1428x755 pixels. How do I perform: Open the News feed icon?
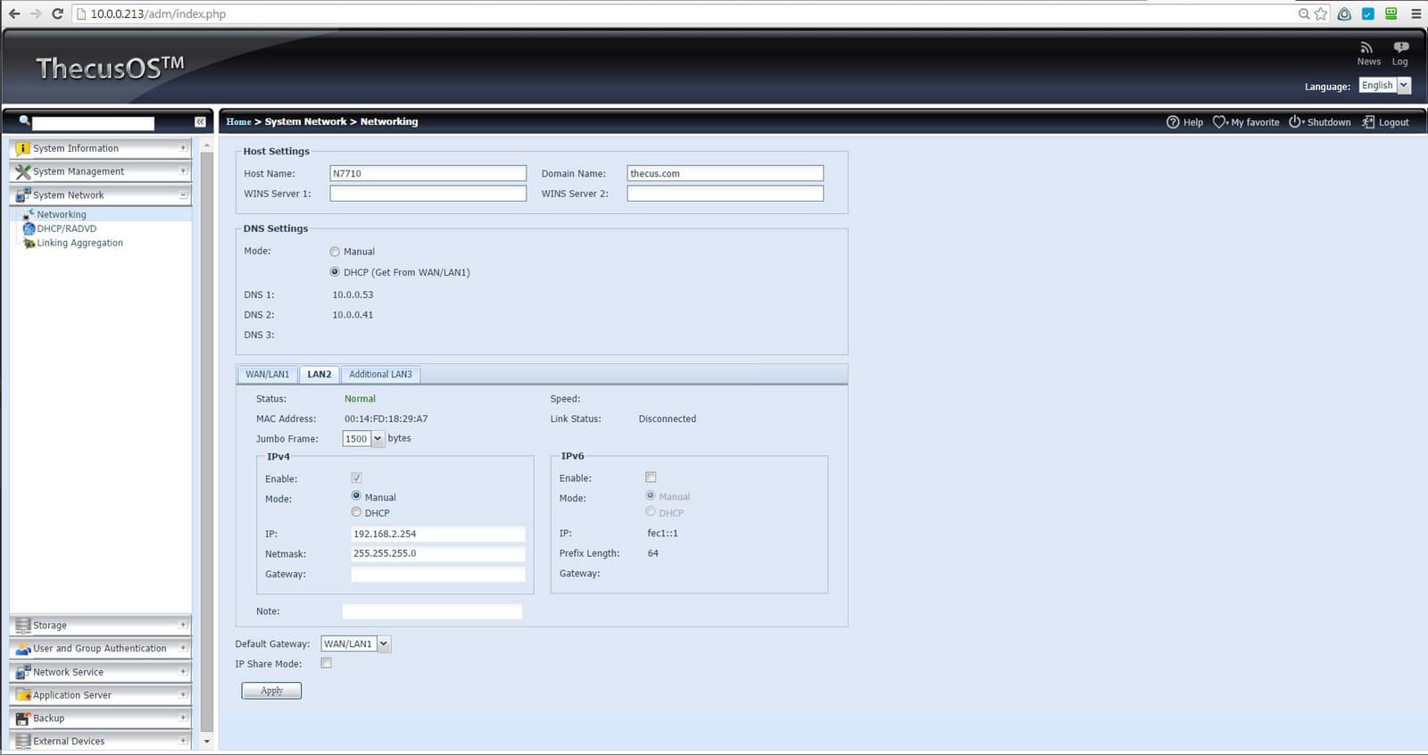(x=1366, y=47)
